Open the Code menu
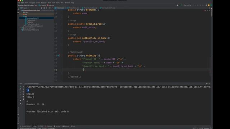Viewport: 230px width, 129px height. tap(38, 3)
